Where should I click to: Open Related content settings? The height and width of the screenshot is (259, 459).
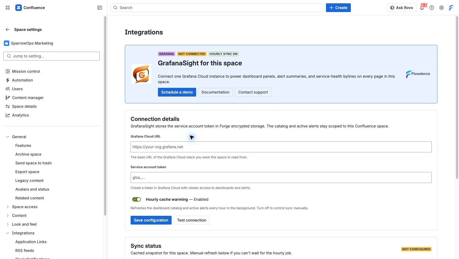[x=30, y=198]
